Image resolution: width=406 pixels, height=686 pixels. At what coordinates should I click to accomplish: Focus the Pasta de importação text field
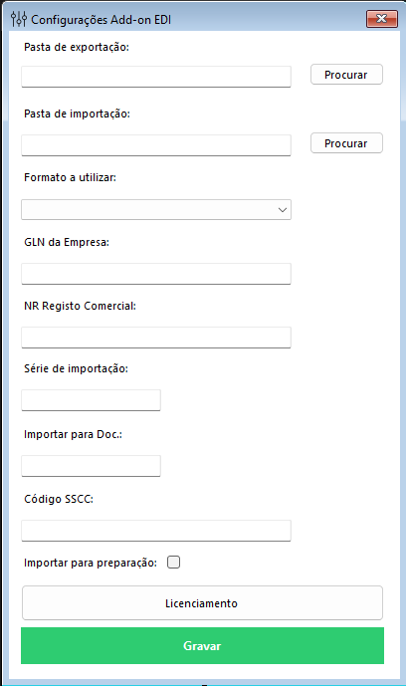156,144
